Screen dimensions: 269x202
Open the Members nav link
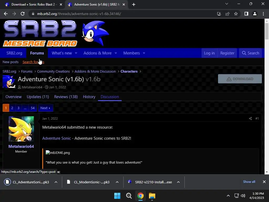[132, 53]
